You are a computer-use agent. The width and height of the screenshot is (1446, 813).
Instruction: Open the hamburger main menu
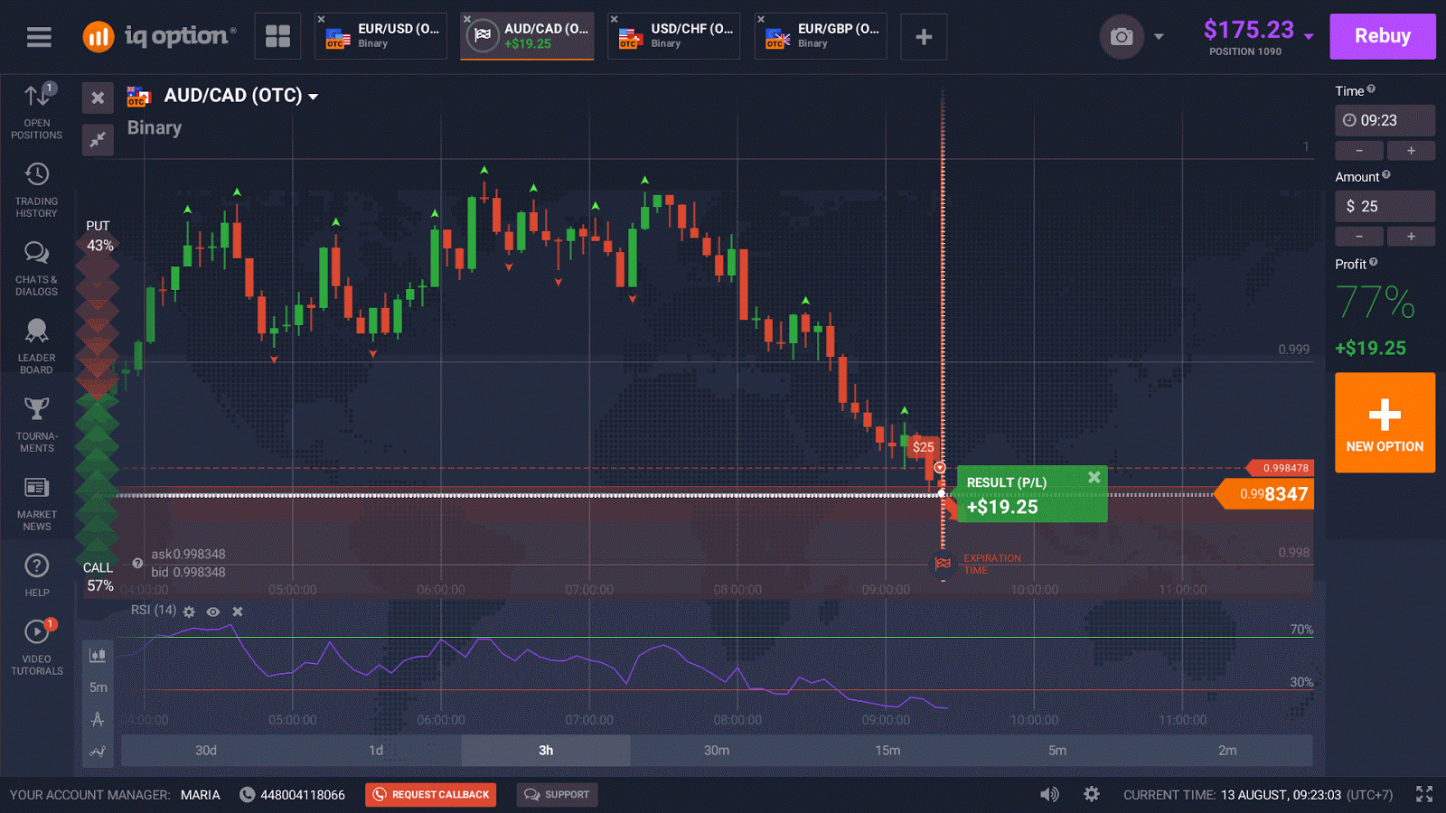[39, 37]
